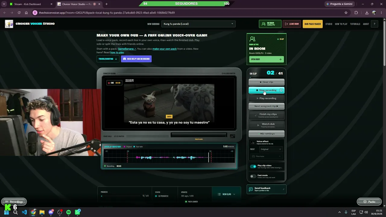Click the Leave Room button

pyautogui.click(x=292, y=24)
